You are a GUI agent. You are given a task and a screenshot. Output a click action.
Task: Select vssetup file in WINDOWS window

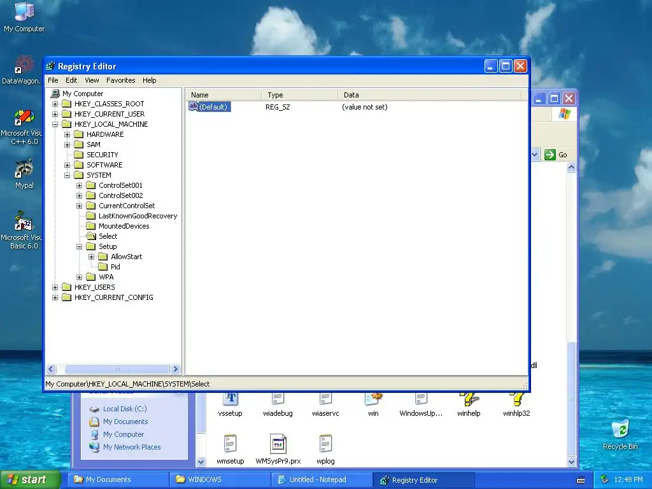coord(230,404)
